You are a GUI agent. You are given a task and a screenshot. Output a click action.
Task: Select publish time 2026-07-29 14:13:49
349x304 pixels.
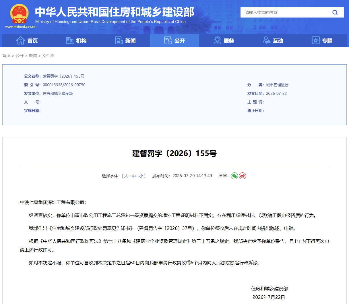tap(192, 176)
